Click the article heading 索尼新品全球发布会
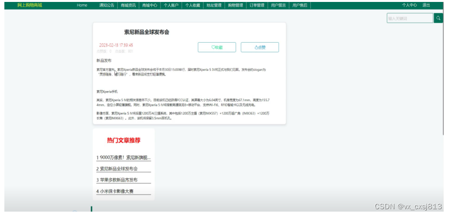The height and width of the screenshot is (215, 449). 146,32
